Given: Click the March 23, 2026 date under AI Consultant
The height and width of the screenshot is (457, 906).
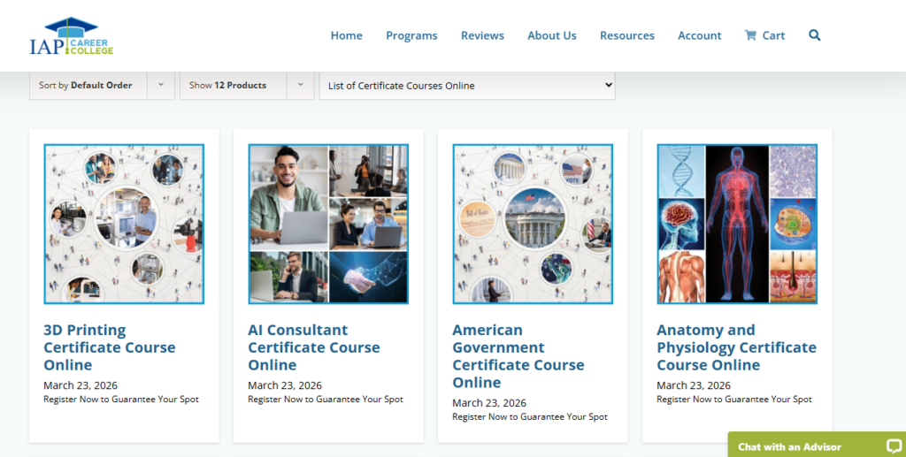Looking at the screenshot, I should (x=285, y=385).
